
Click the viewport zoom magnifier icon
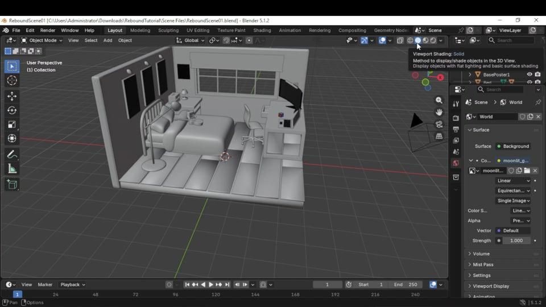click(439, 100)
